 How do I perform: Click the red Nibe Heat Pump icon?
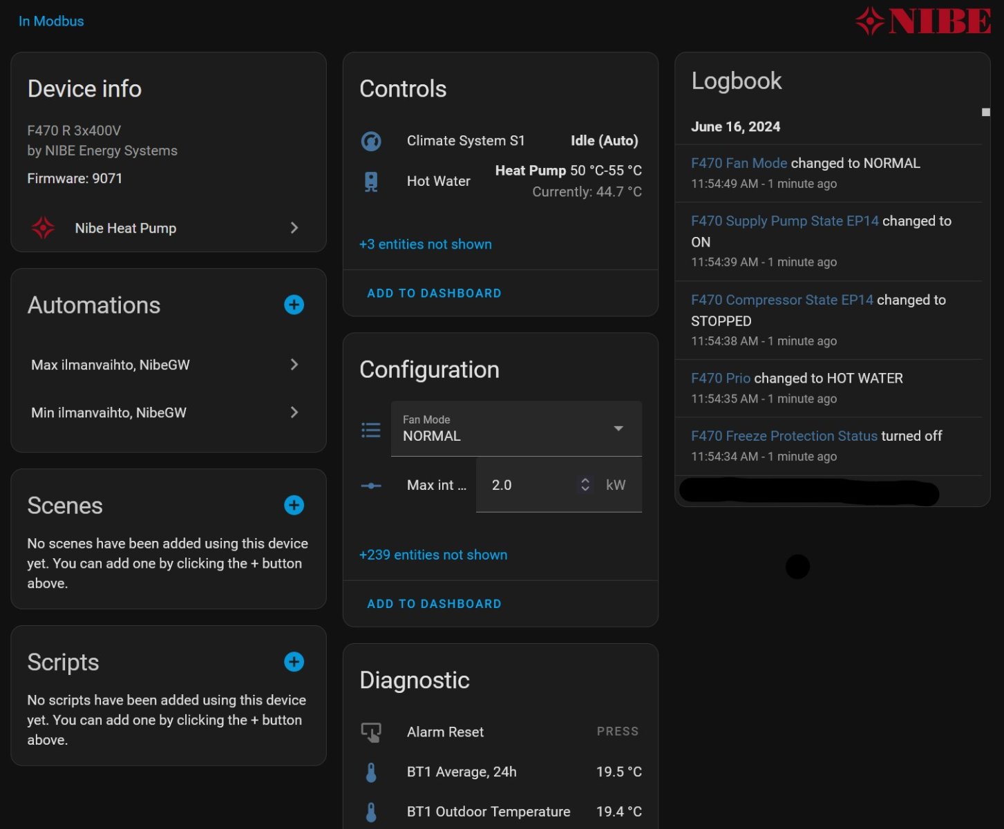44,228
